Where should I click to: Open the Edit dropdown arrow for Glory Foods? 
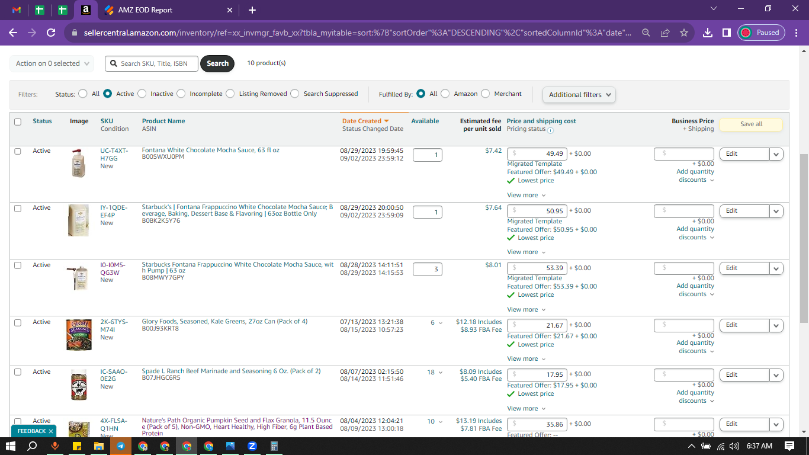tap(776, 325)
